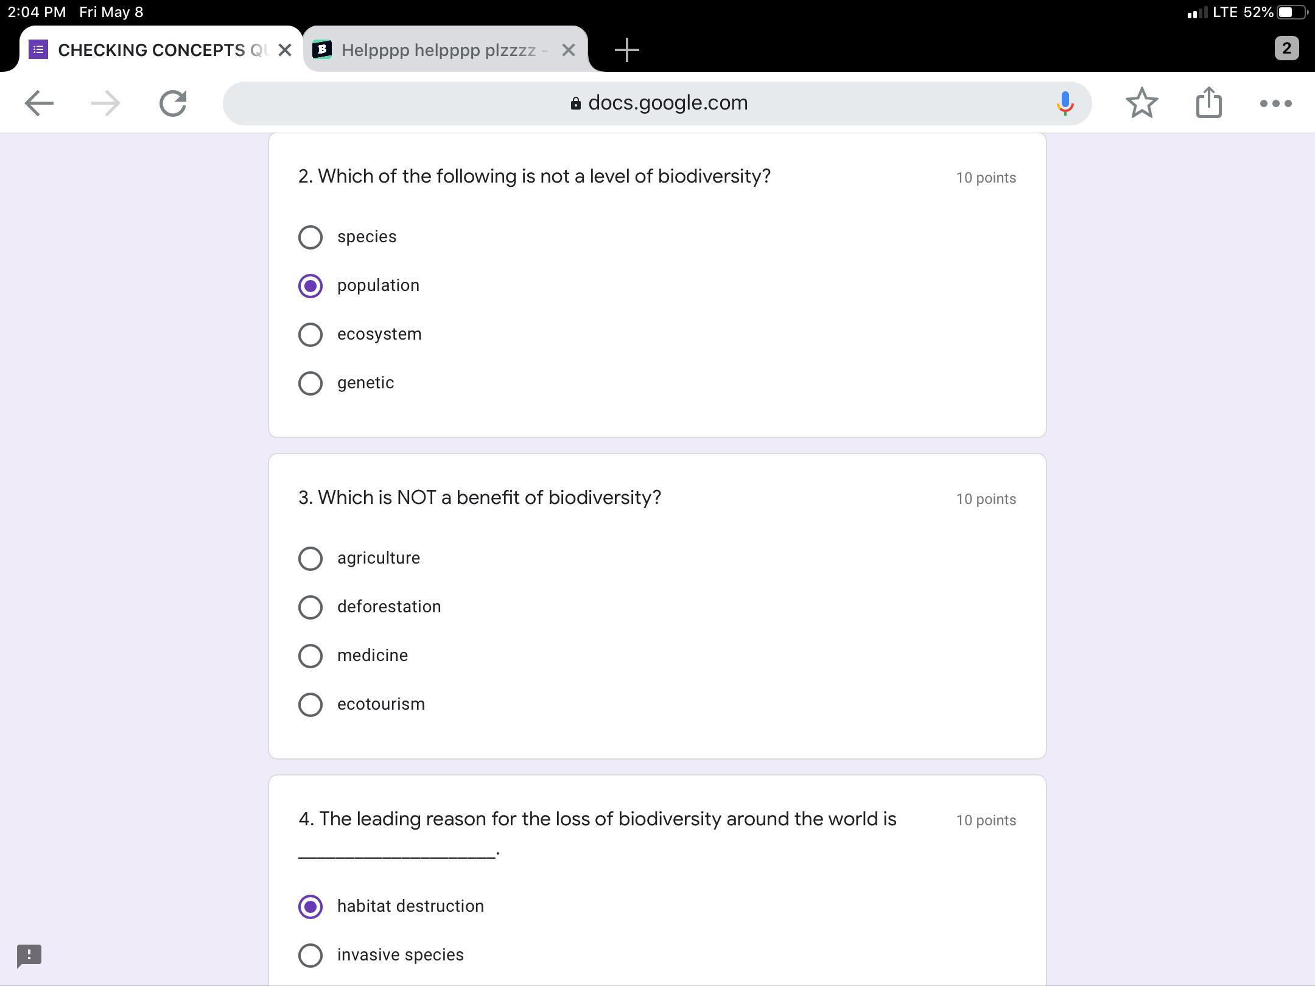Reload the page with refresh icon
This screenshot has width=1315, height=986.
click(173, 103)
